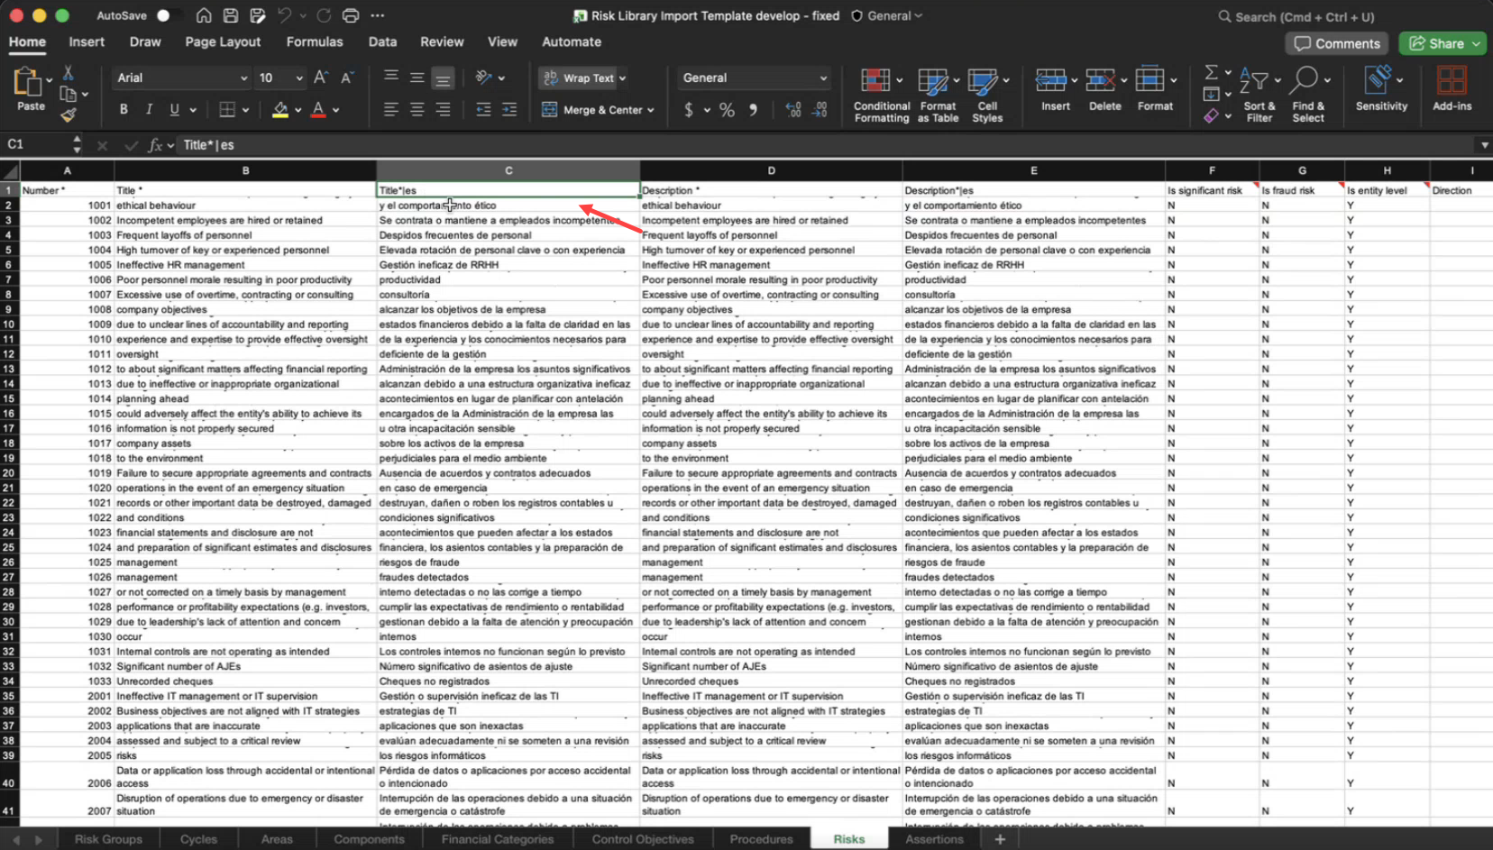This screenshot has height=850, width=1493.
Task: Click the Save icon in title bar
Action: point(231,15)
